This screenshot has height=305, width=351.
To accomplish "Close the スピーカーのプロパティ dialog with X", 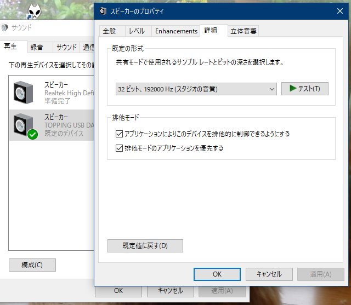I will [x=339, y=11].
